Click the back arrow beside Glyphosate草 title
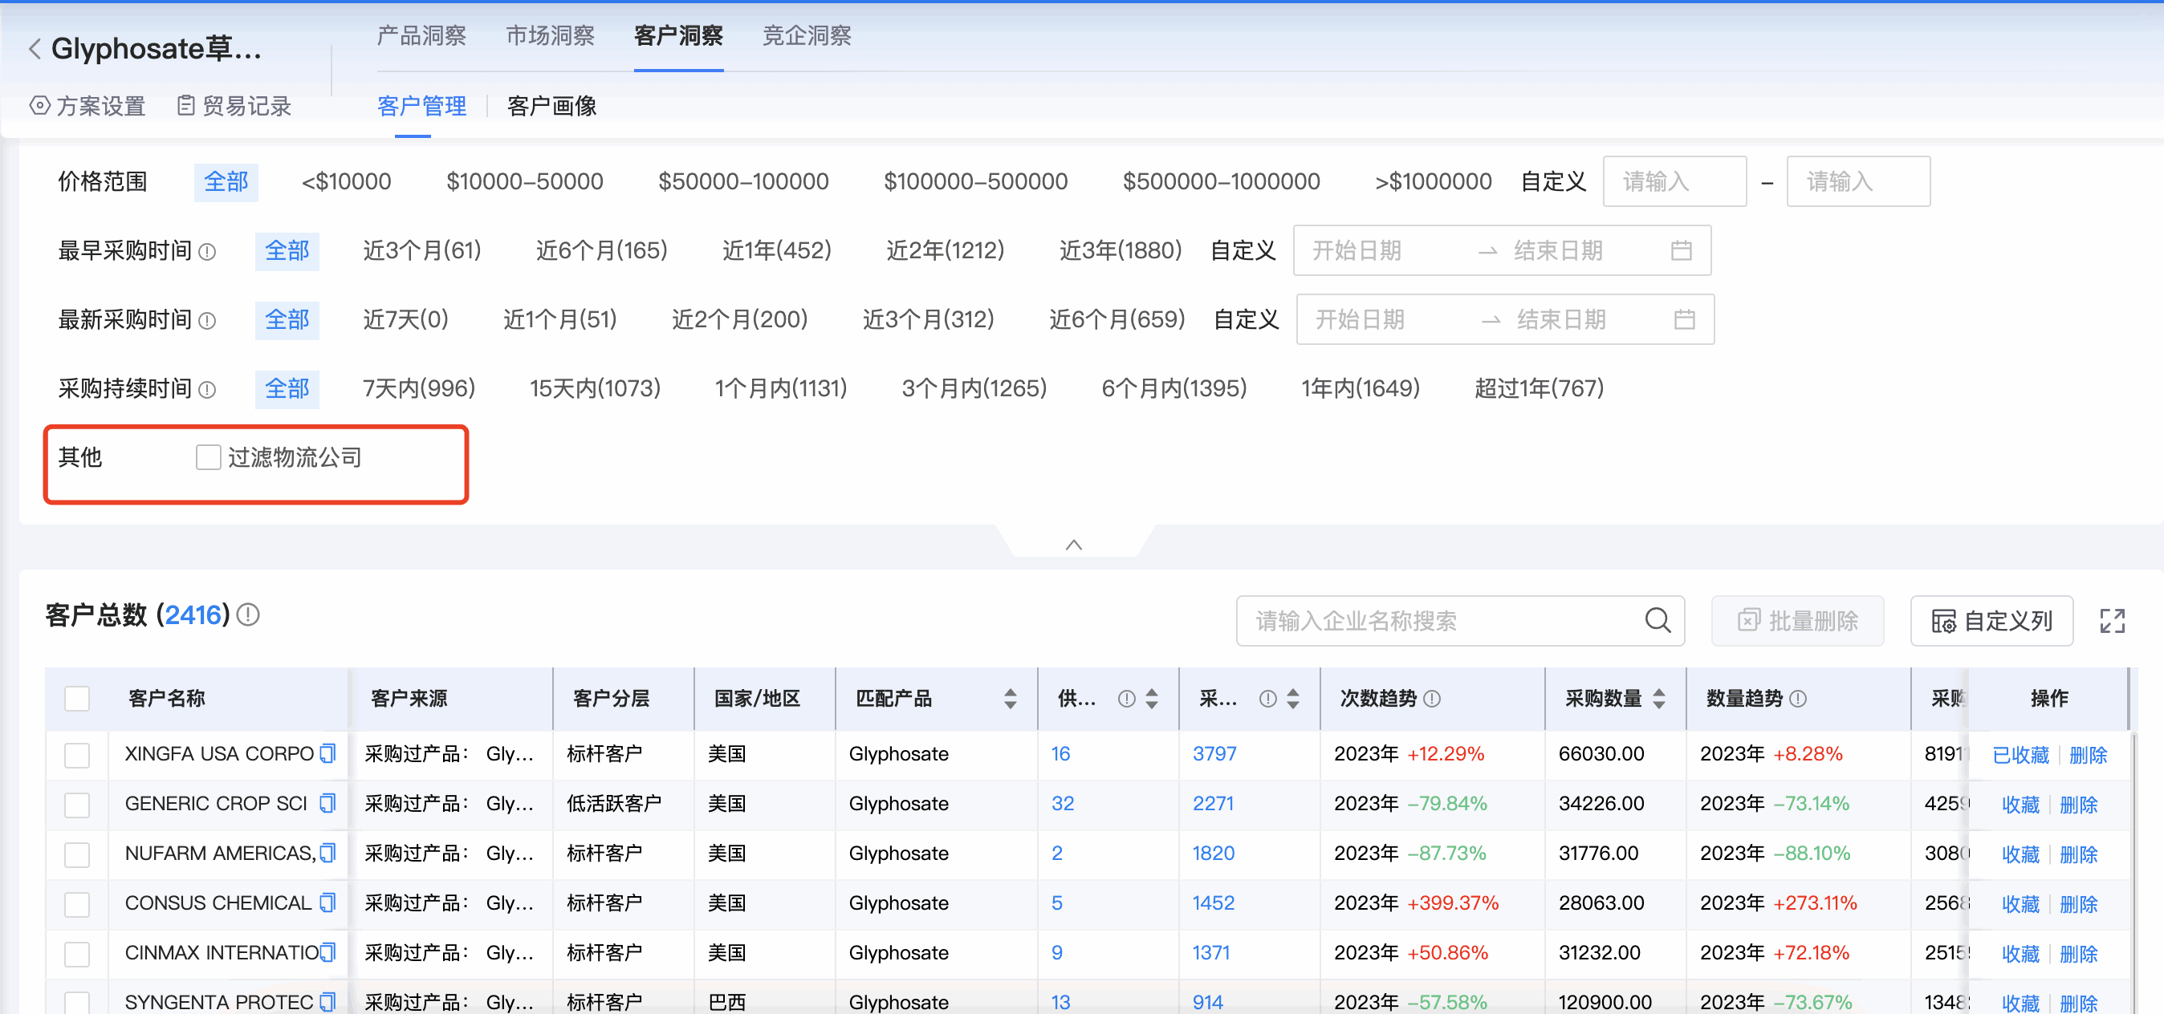This screenshot has width=2164, height=1014. pyautogui.click(x=34, y=49)
